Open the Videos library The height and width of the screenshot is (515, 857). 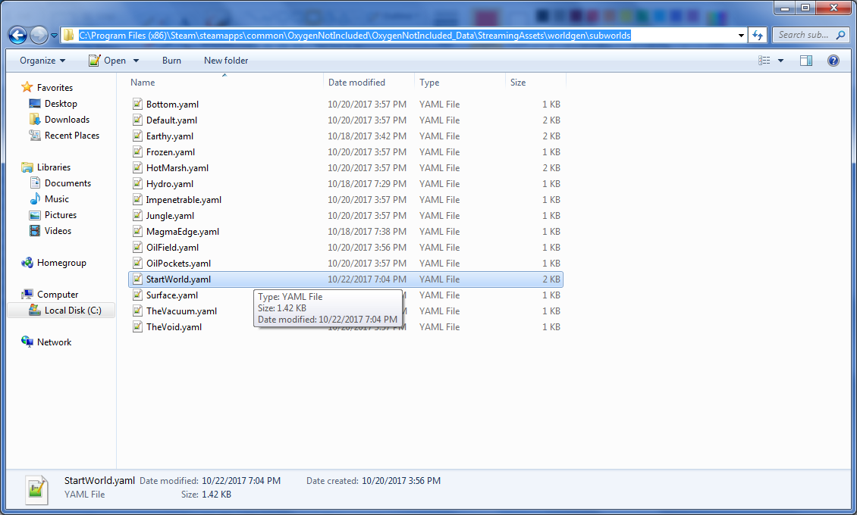click(x=58, y=231)
